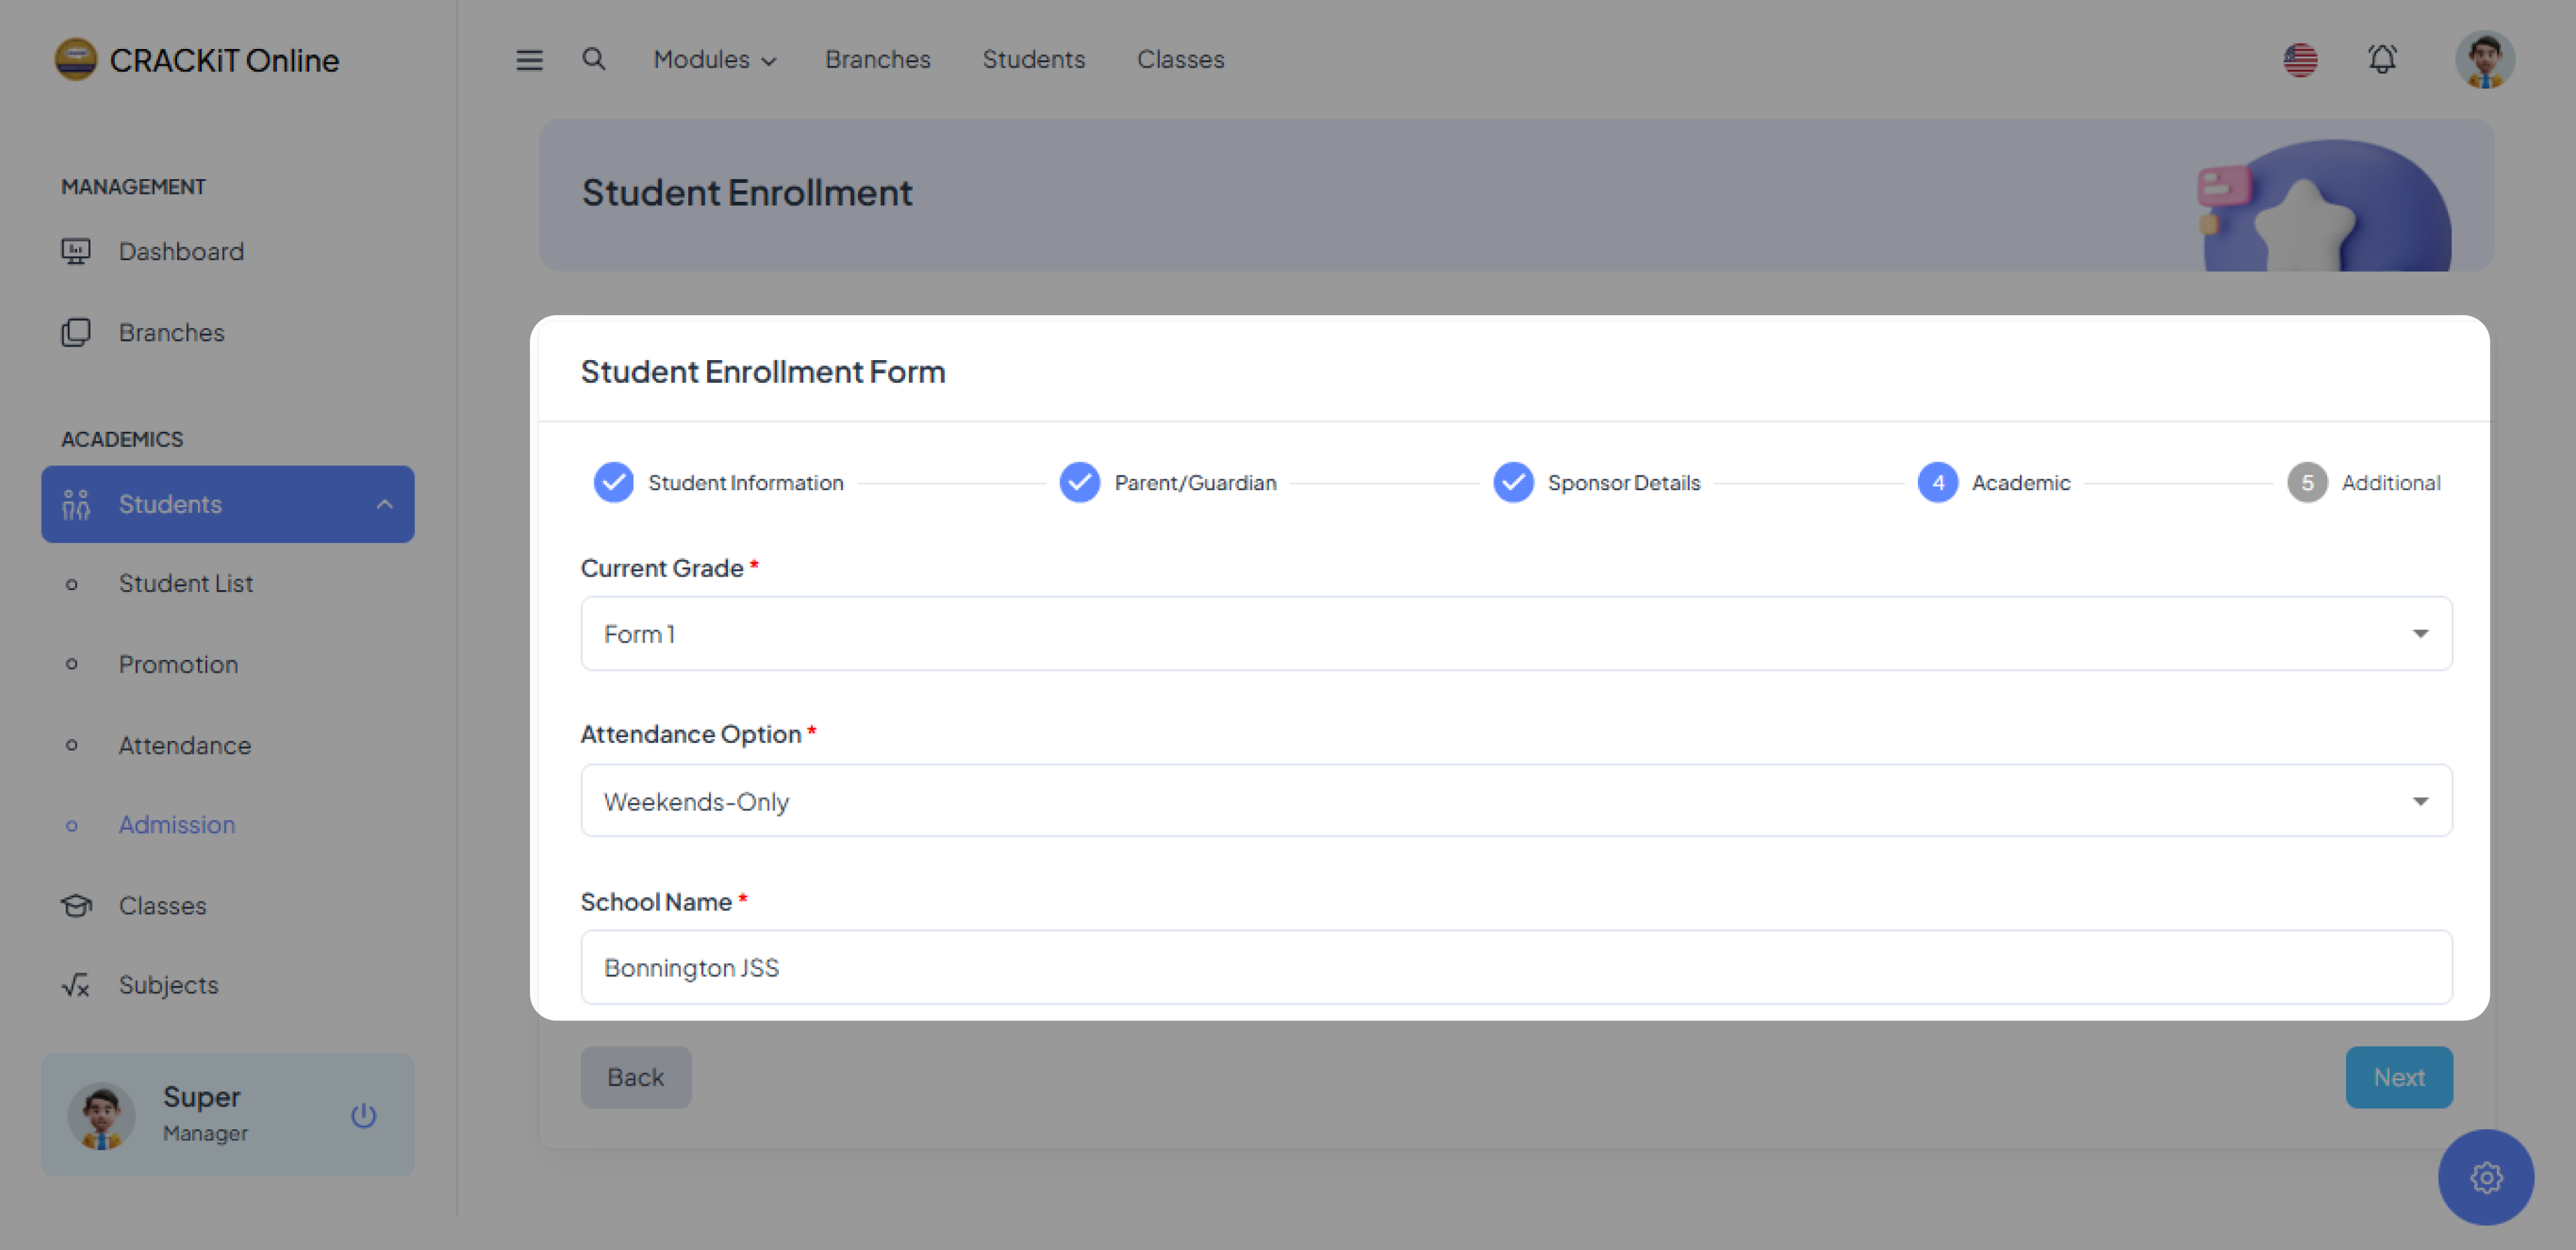The height and width of the screenshot is (1250, 2576).
Task: Click the School Name input field
Action: coord(1515,967)
